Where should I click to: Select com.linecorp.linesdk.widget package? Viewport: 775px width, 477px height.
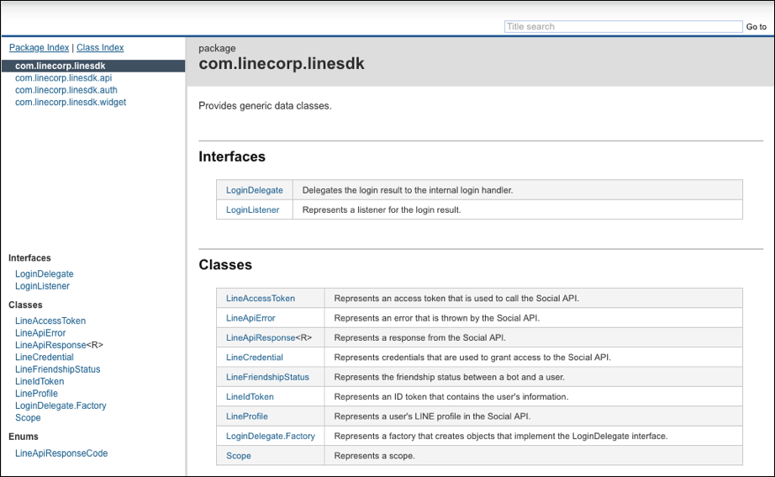pyautogui.click(x=71, y=102)
